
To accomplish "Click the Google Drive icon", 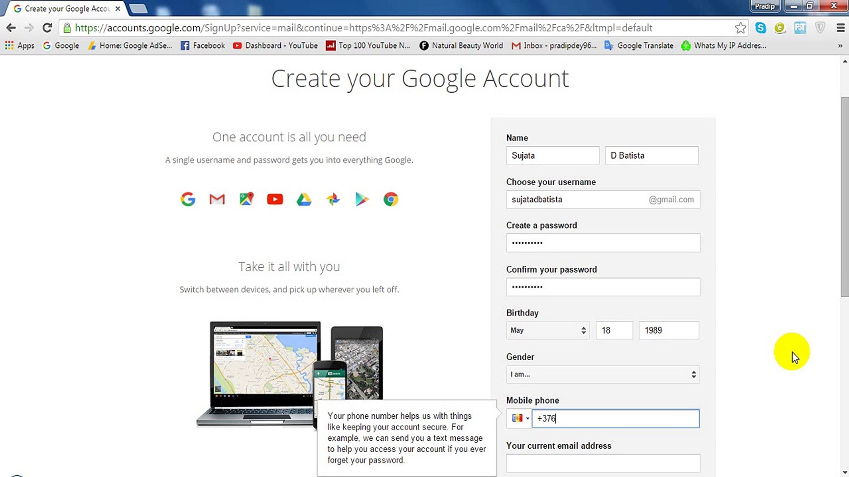I will coord(304,199).
